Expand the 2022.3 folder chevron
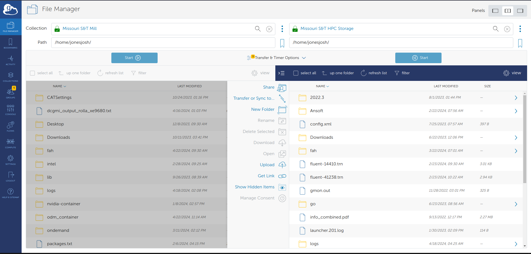This screenshot has width=531, height=254. point(516,98)
